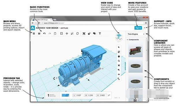Open the Train Engine library dropdown
Screen dimensions: 177x106
point(136,34)
